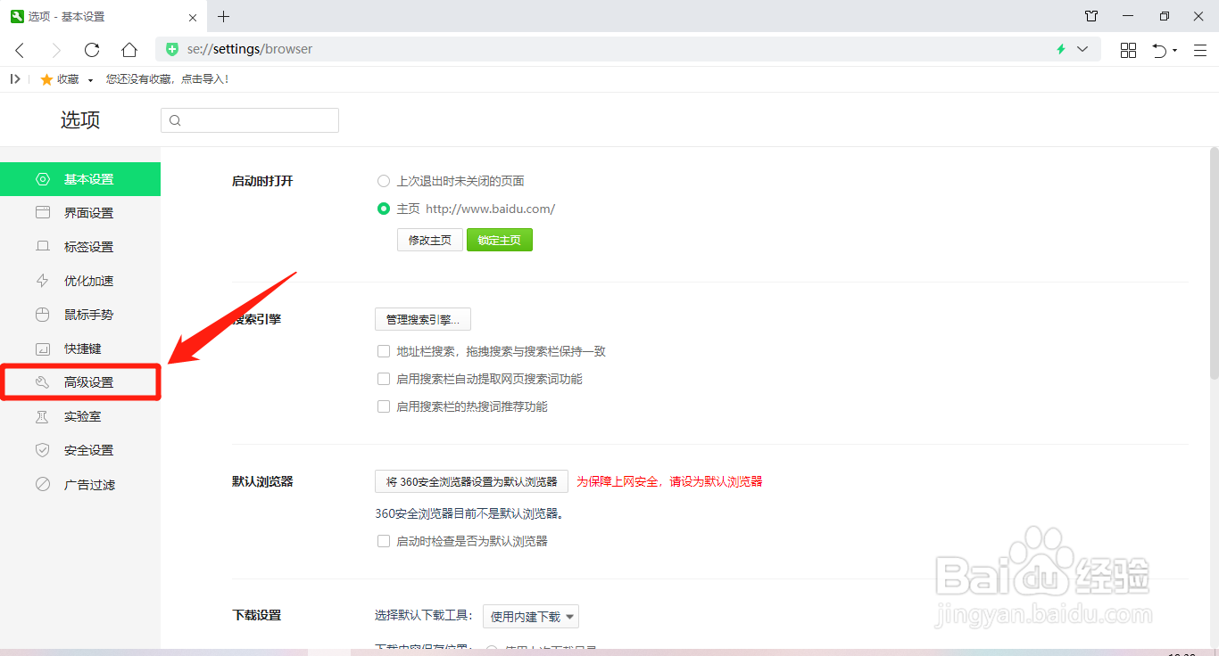Click the green 锁定主页 button
The width and height of the screenshot is (1219, 656).
[500, 240]
